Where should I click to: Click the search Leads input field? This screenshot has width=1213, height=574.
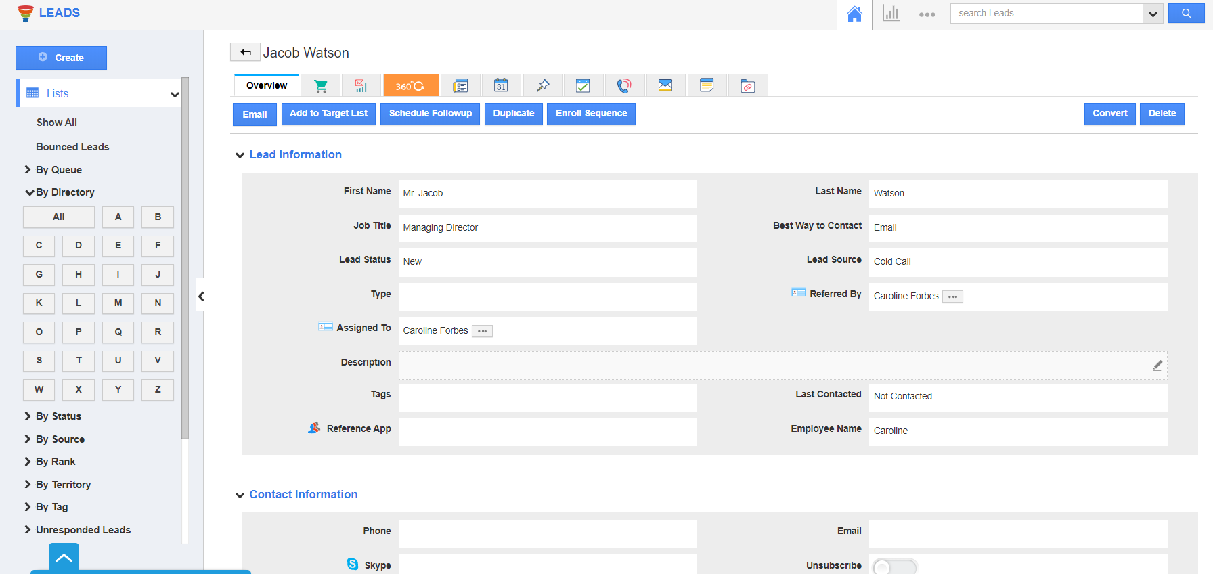click(x=1046, y=14)
